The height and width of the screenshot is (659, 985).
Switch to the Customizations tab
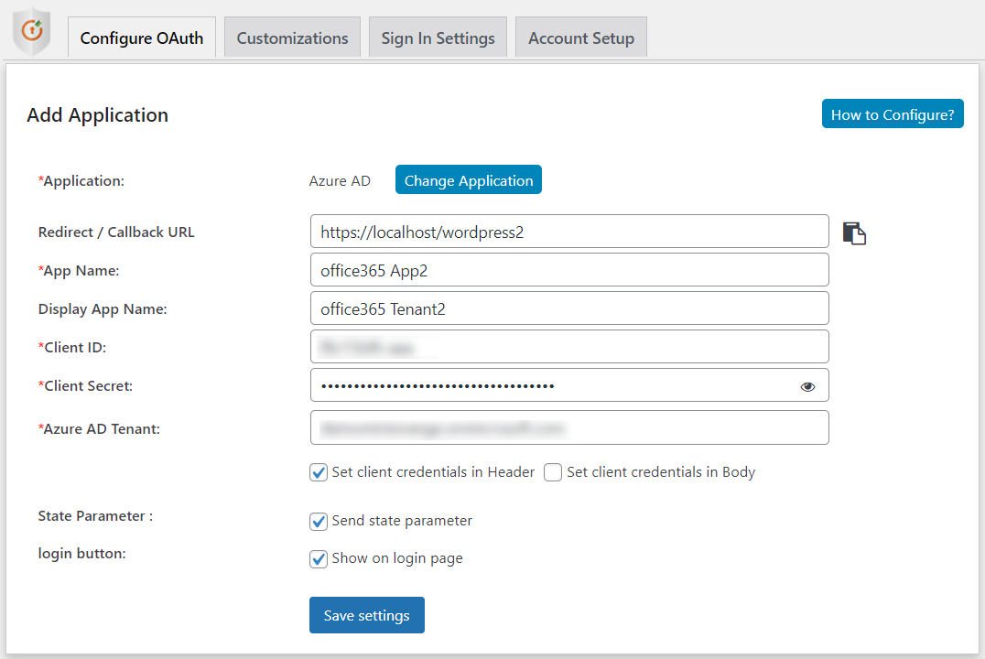(292, 38)
